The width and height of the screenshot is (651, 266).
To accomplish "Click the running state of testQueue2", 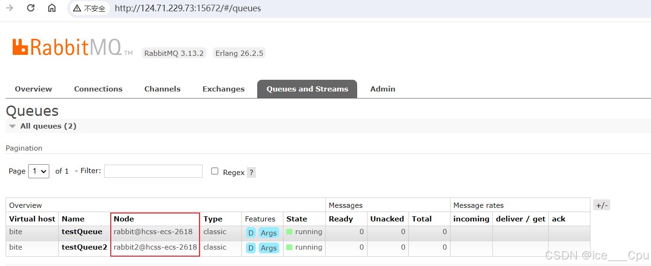I will (x=304, y=247).
